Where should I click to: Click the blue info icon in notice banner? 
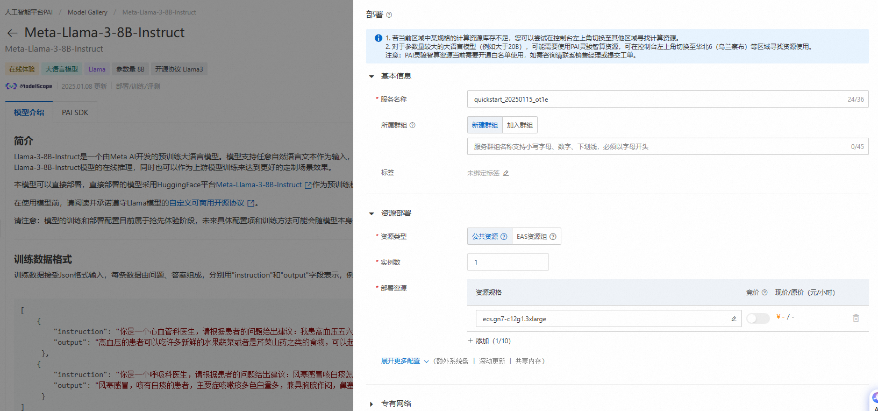[x=379, y=38]
